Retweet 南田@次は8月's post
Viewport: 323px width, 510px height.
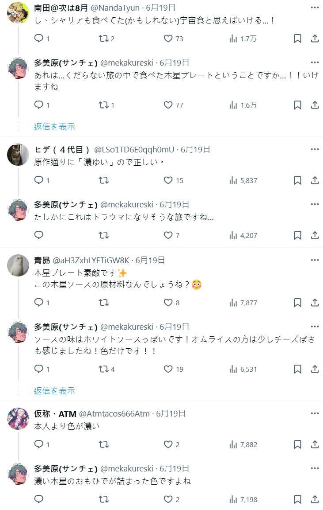103,39
